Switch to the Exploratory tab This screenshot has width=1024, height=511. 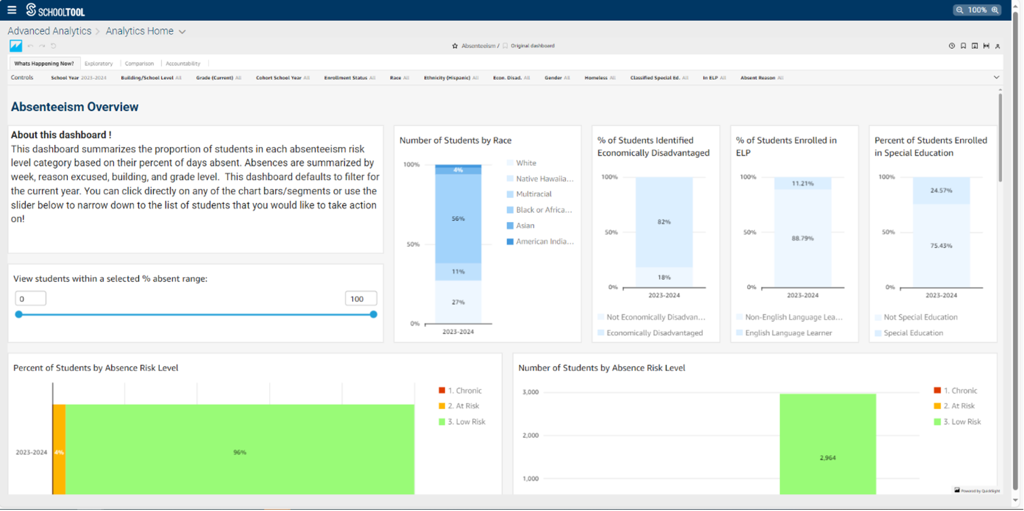coord(98,64)
